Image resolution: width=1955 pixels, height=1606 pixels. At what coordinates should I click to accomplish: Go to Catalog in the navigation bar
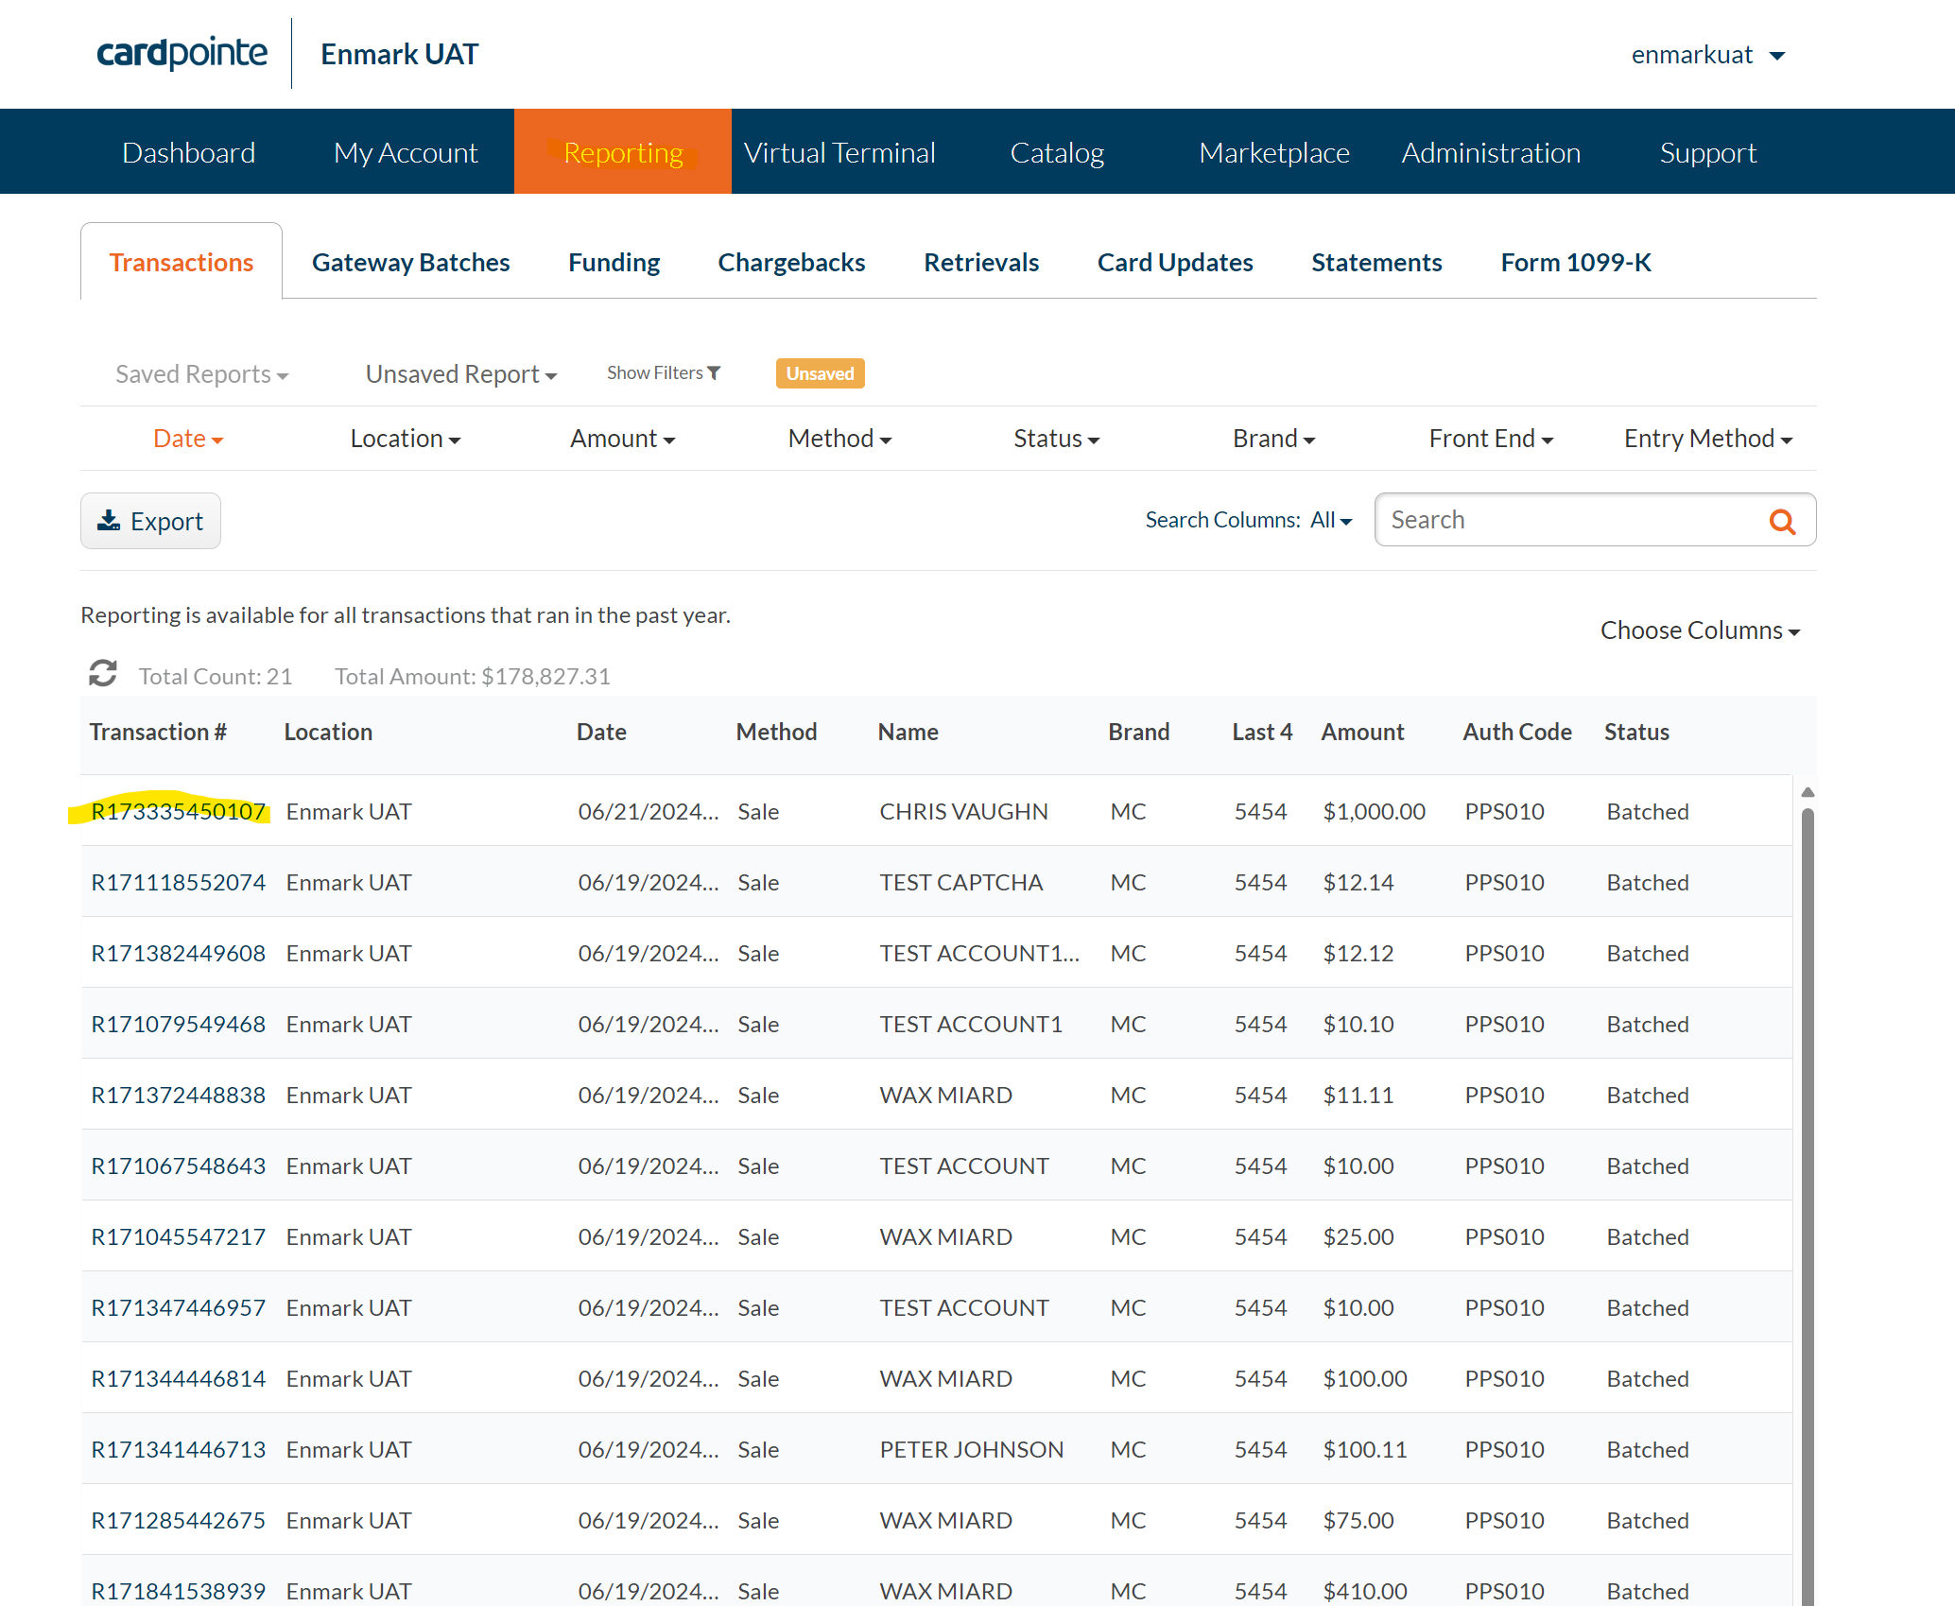tap(1057, 152)
